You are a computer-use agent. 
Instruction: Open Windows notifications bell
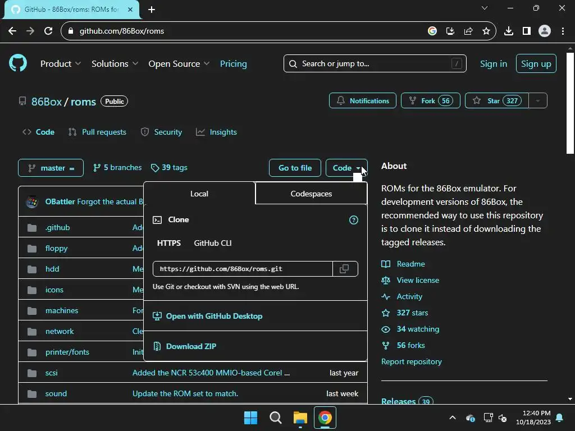[560, 418]
